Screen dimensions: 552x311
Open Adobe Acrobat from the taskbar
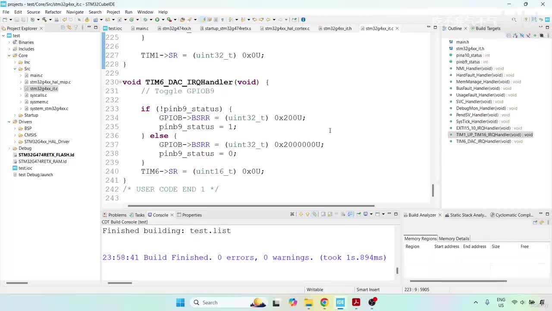356,302
